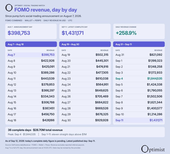The width and height of the screenshot is (170, 154).
Task: Click the Aug 11 revenue $443,539
Action: point(48,78)
